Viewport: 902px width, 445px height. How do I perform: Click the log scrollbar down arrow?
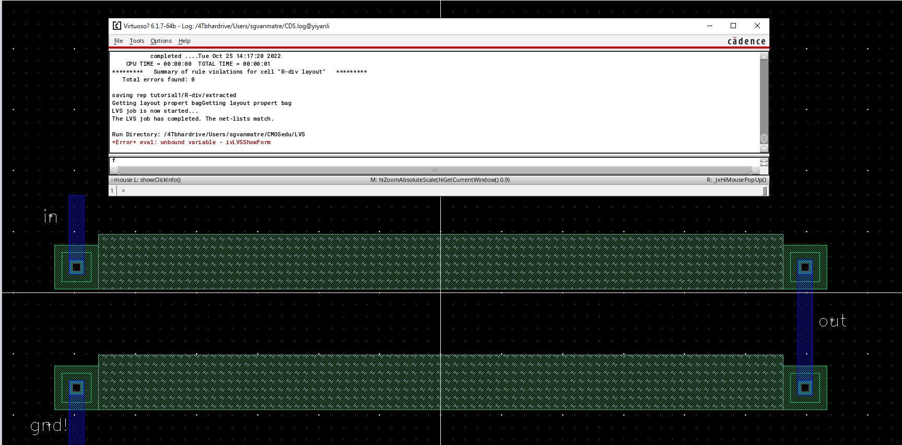[764, 149]
